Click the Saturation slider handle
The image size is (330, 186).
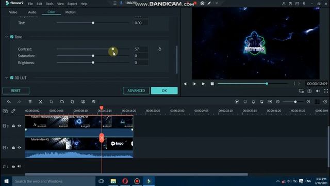[x=93, y=56]
